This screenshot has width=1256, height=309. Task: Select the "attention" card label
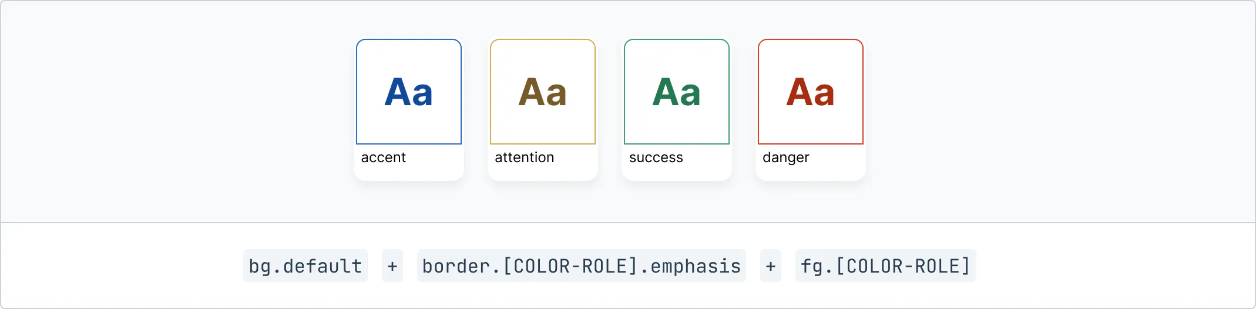coord(525,157)
